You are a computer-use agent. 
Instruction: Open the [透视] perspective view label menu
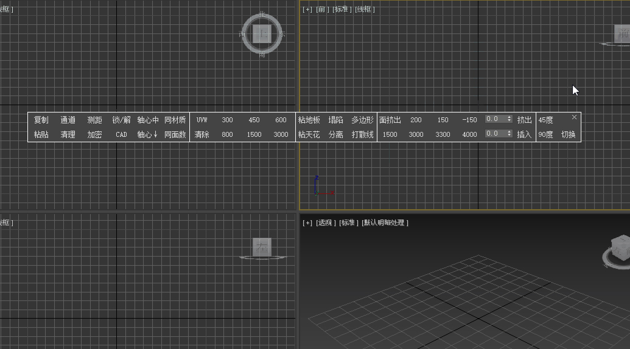point(325,223)
